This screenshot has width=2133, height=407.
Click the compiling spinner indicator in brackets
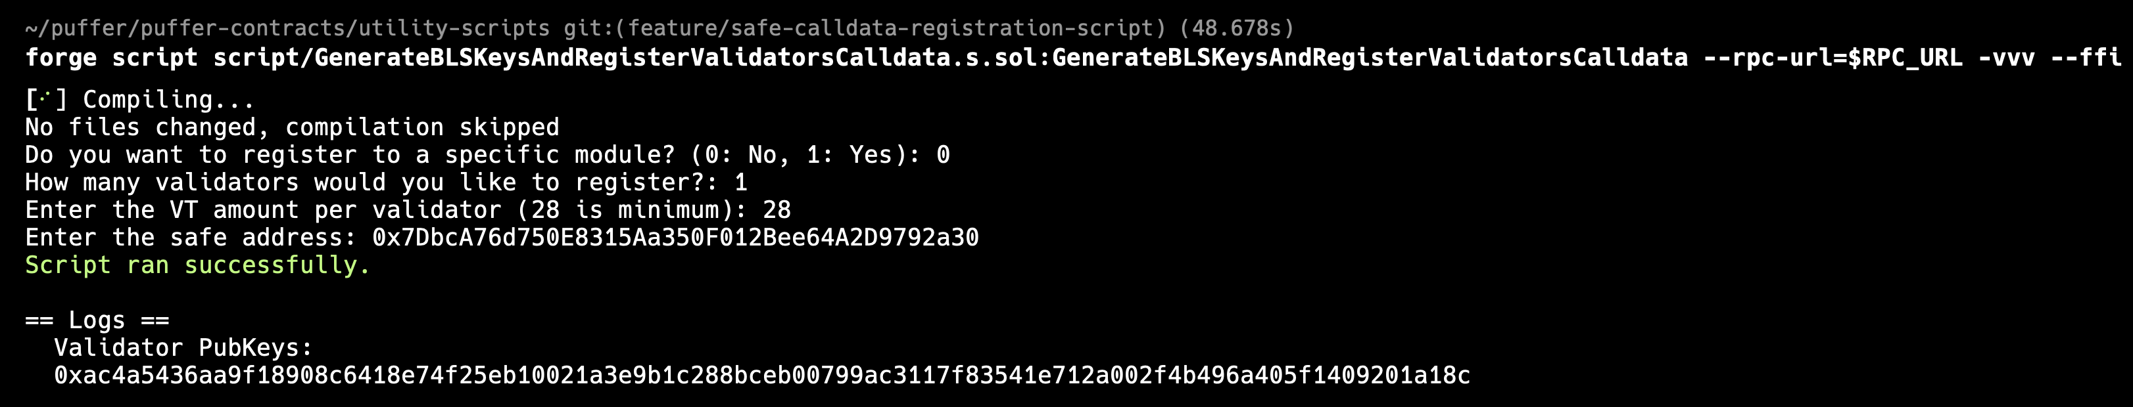click(45, 99)
